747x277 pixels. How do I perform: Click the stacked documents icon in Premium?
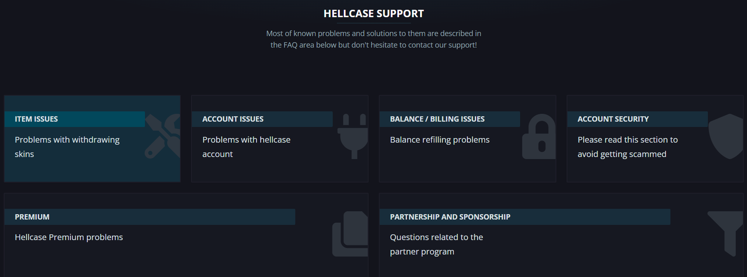tap(350, 234)
